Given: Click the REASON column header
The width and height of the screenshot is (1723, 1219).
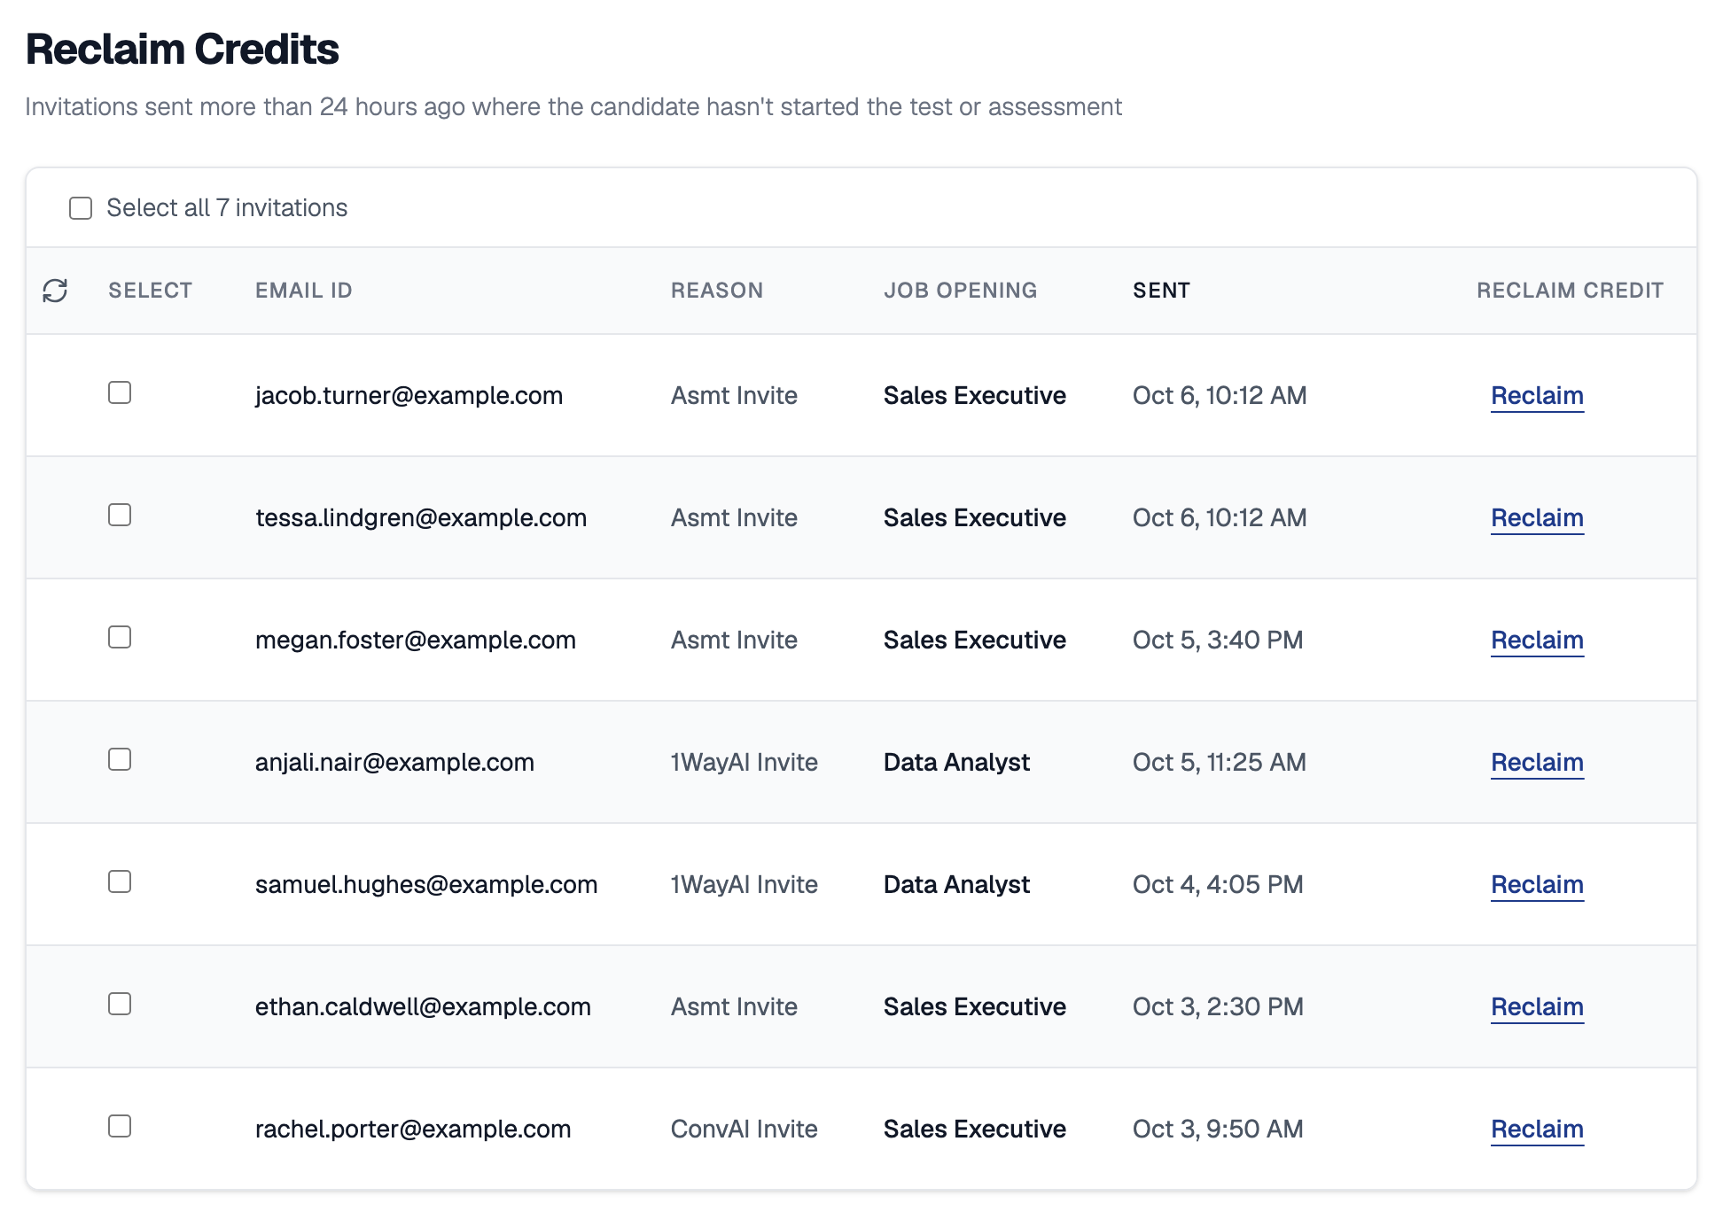Looking at the screenshot, I should 716,291.
